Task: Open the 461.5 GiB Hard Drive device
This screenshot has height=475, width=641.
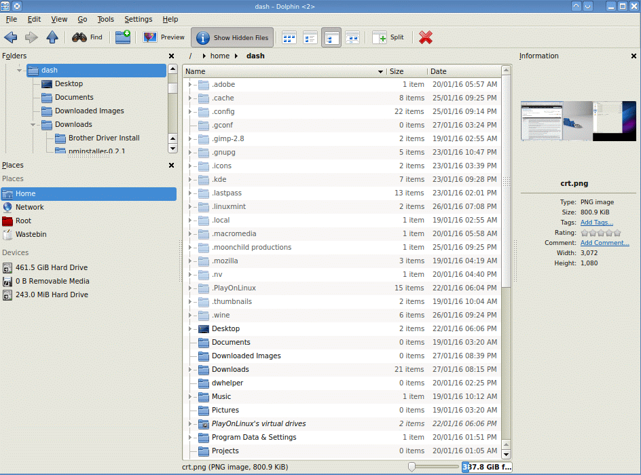Action: pyautogui.click(x=51, y=267)
